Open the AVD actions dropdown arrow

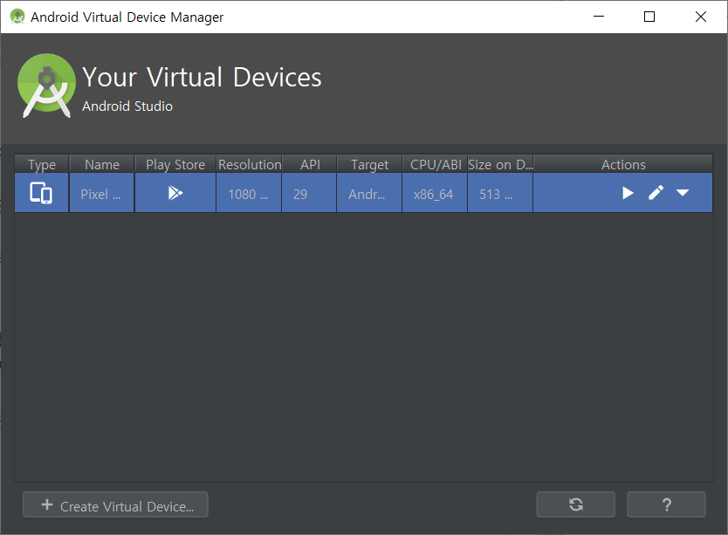coord(682,193)
